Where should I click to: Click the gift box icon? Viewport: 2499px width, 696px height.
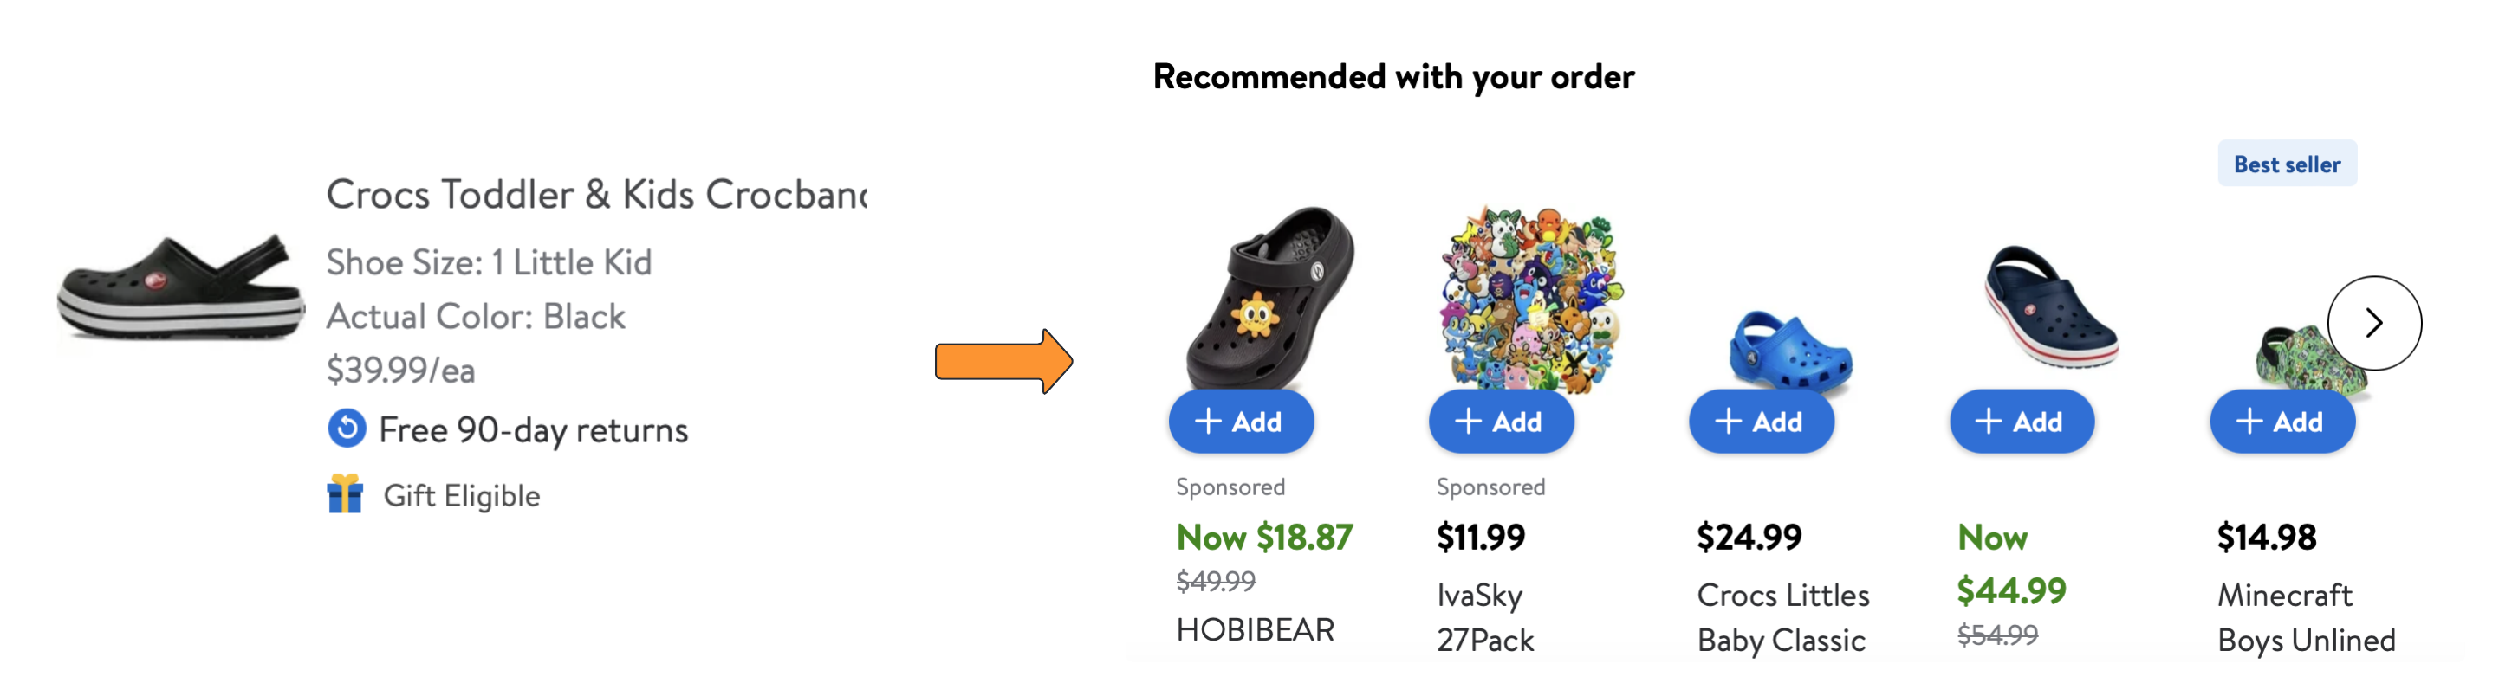point(344,493)
